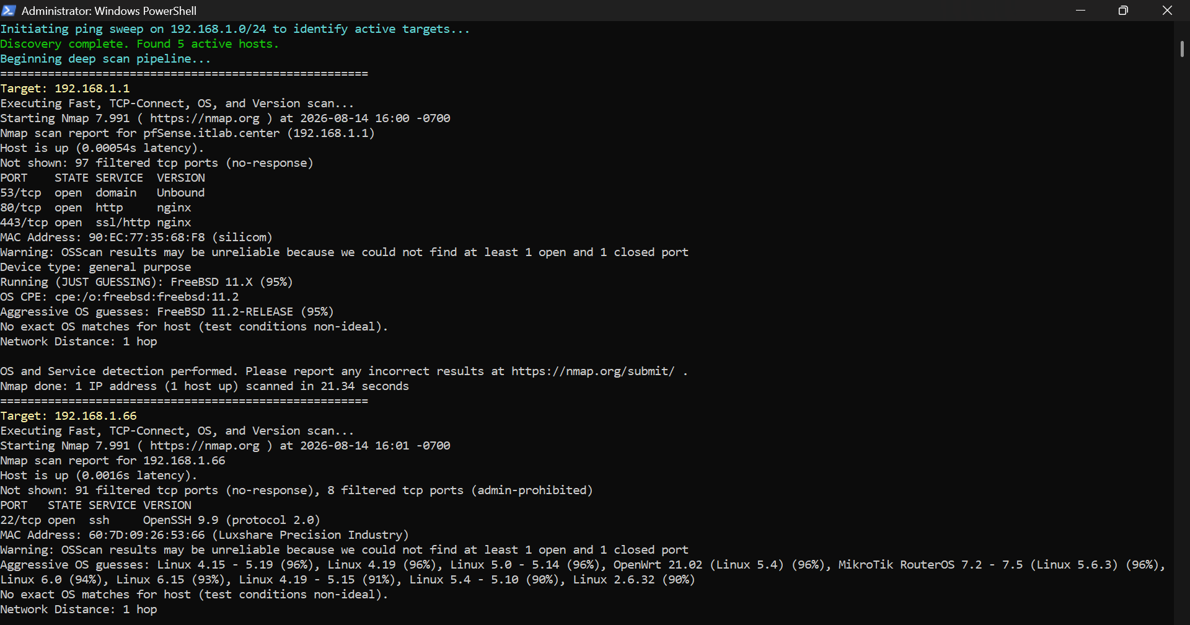
Task: Minimize the PowerShell window
Action: [x=1080, y=11]
